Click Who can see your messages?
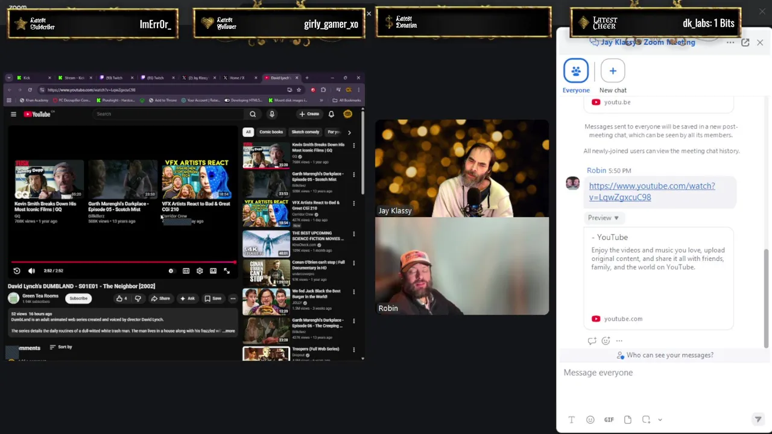 [x=665, y=355]
